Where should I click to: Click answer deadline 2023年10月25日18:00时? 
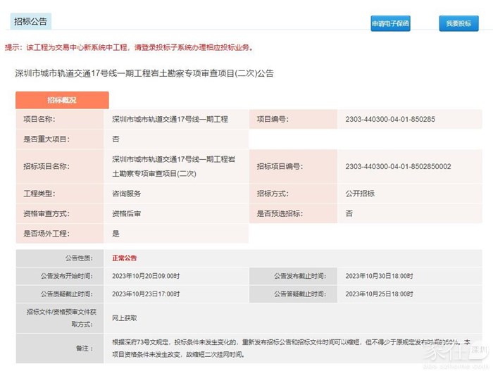coord(379,294)
